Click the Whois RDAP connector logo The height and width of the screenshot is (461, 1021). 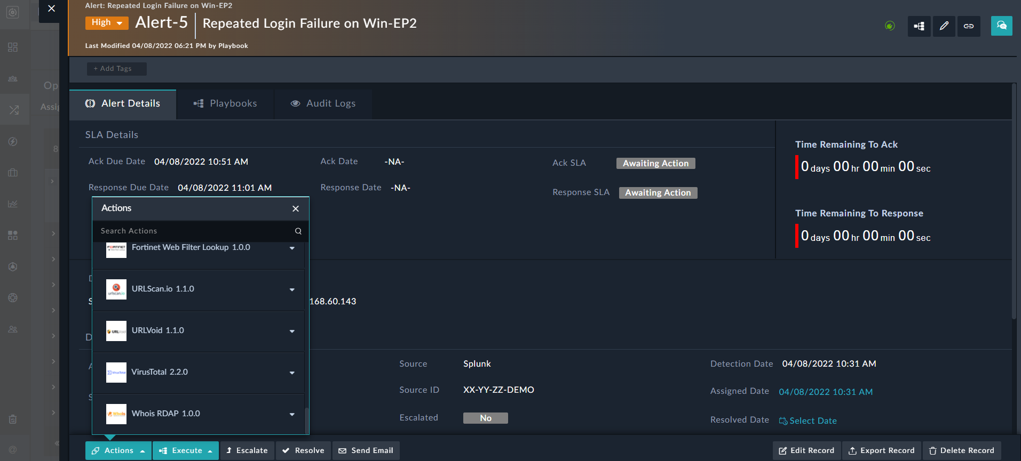coord(116,414)
